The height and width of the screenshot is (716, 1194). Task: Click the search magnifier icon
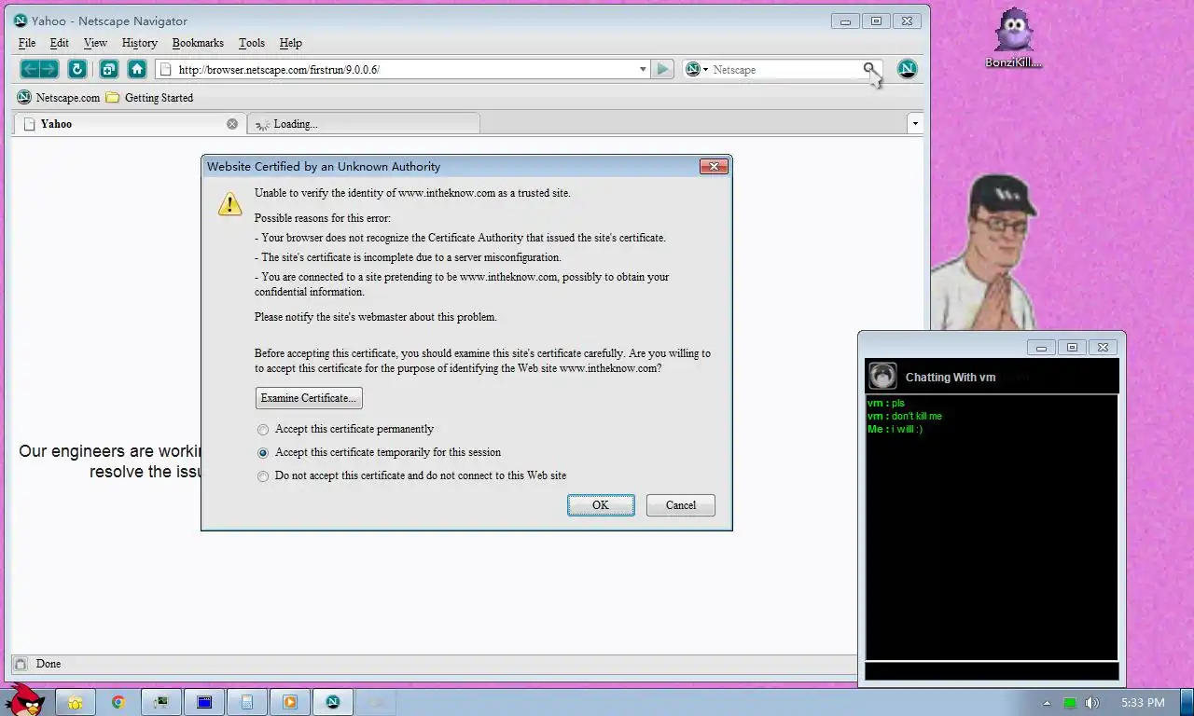[869, 69]
